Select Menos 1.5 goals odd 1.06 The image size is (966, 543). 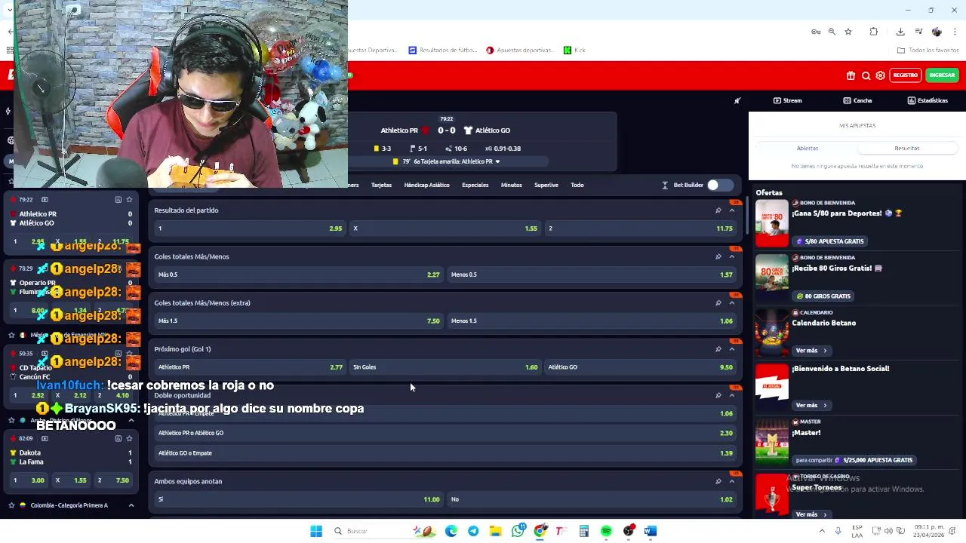[592, 321]
